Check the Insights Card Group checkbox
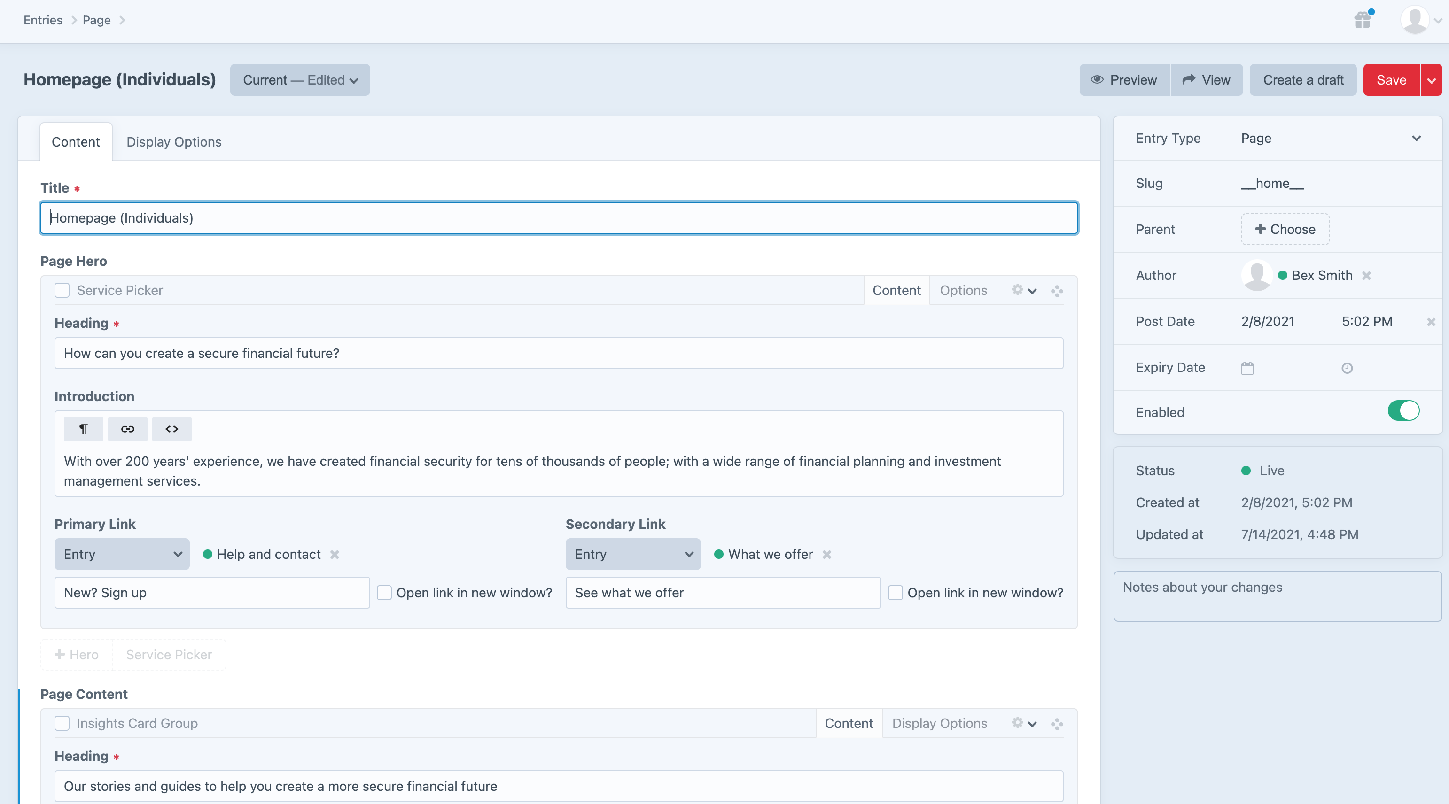This screenshot has width=1449, height=804. [x=62, y=723]
